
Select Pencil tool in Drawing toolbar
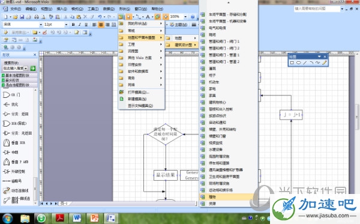click(x=324, y=62)
